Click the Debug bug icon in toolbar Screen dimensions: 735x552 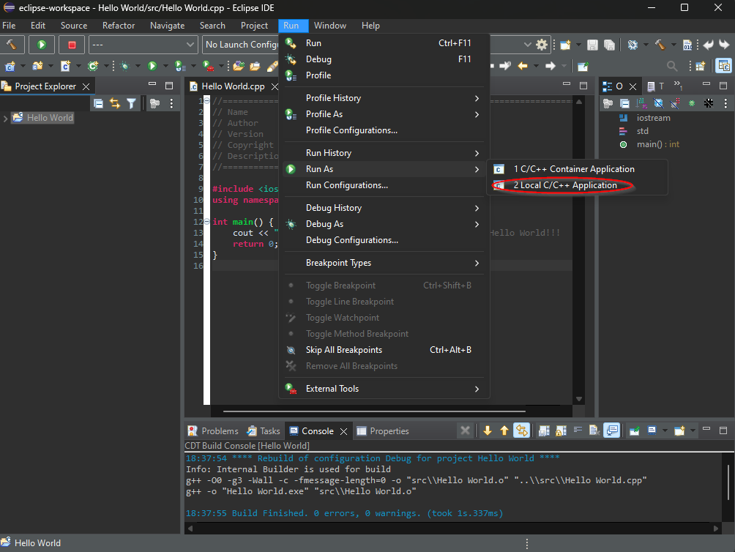(x=124, y=66)
